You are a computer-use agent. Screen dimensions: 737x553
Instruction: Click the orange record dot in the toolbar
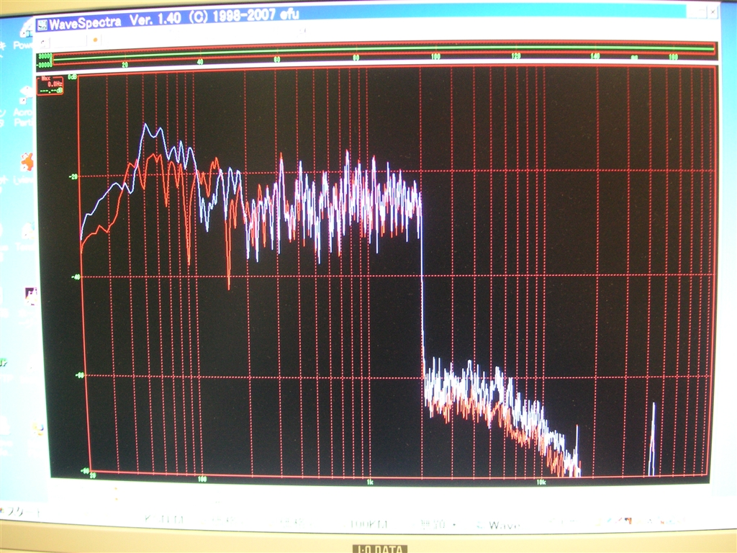click(x=95, y=40)
